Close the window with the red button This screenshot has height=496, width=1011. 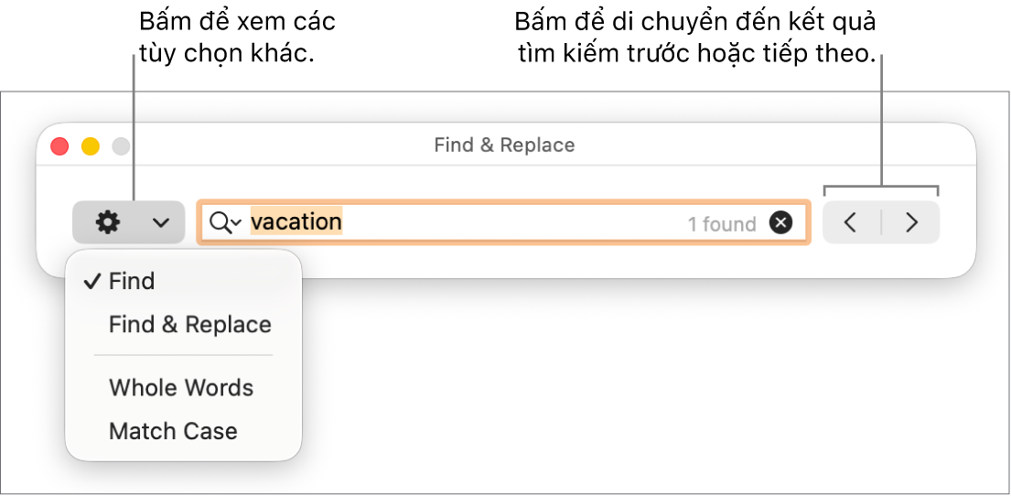59,146
